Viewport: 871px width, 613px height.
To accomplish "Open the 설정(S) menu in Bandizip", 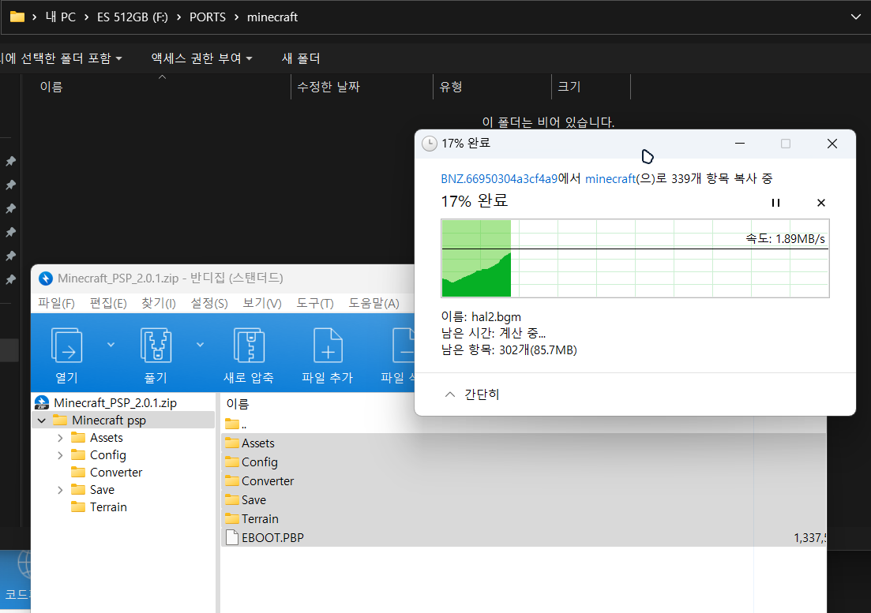I will click(x=208, y=304).
